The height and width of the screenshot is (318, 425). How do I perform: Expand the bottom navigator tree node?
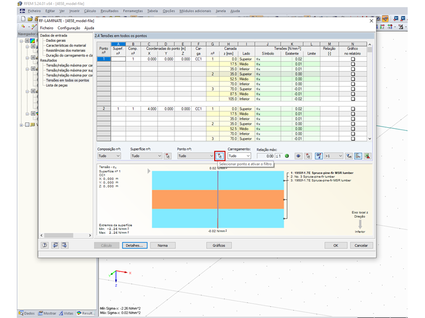pos(21,125)
